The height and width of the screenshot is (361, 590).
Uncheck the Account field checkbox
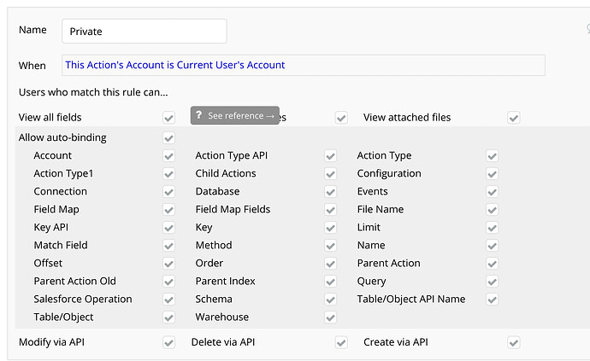(169, 156)
